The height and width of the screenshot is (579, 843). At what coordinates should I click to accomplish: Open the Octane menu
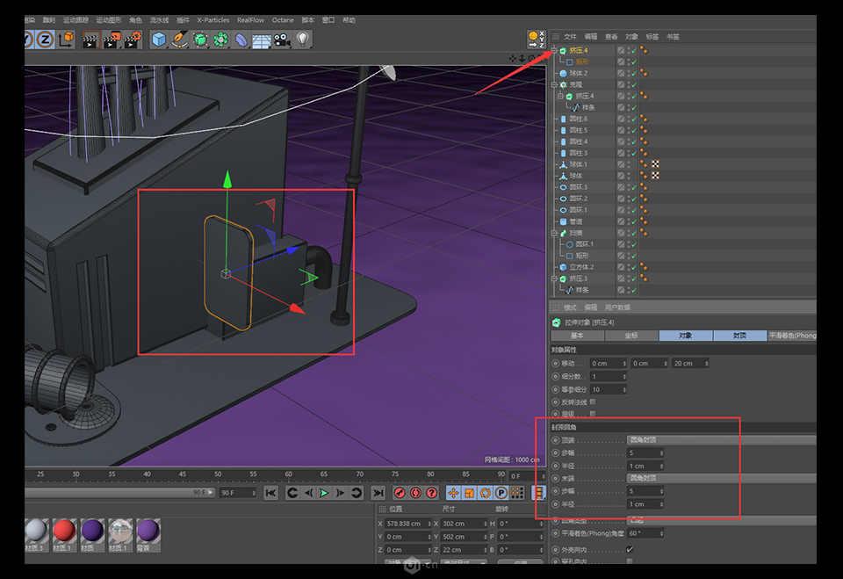[x=283, y=19]
